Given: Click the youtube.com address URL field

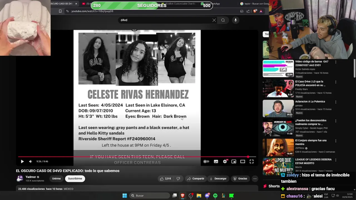Looking at the screenshot, I should click(x=92, y=11).
